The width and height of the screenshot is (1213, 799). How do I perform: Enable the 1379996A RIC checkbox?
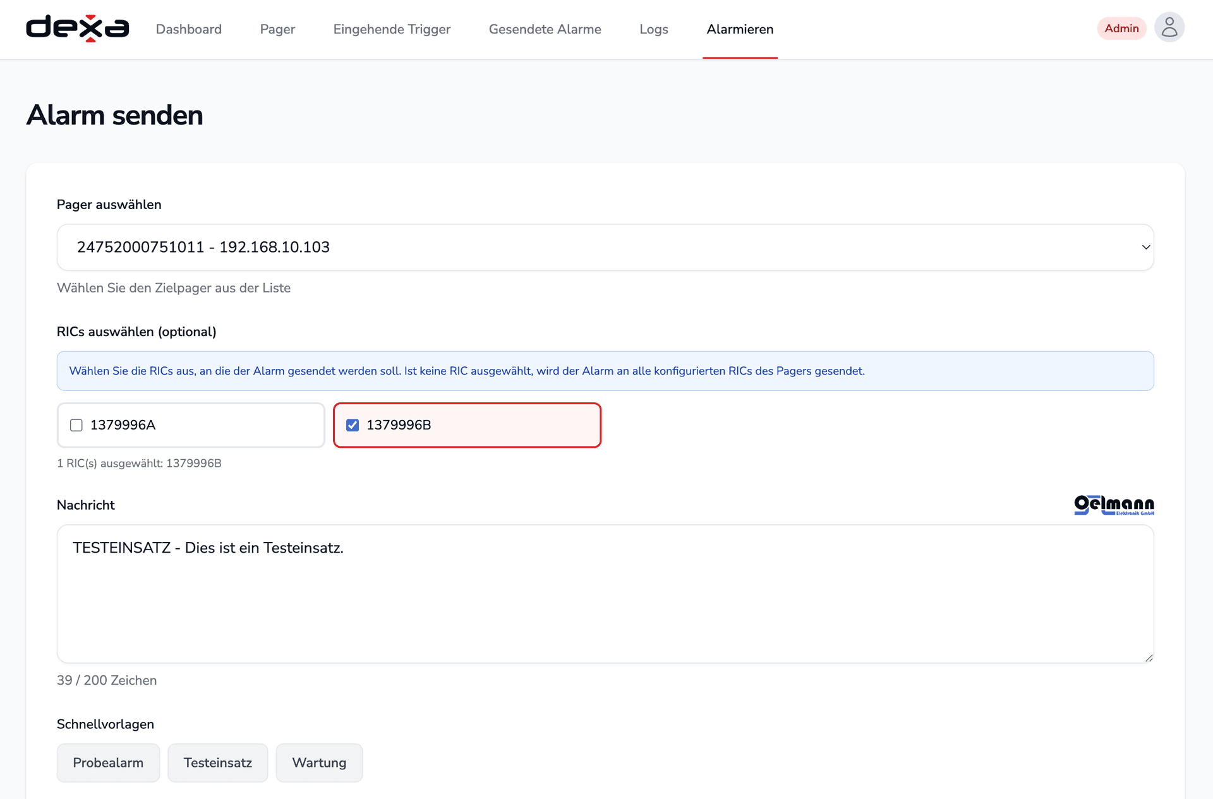coord(76,425)
